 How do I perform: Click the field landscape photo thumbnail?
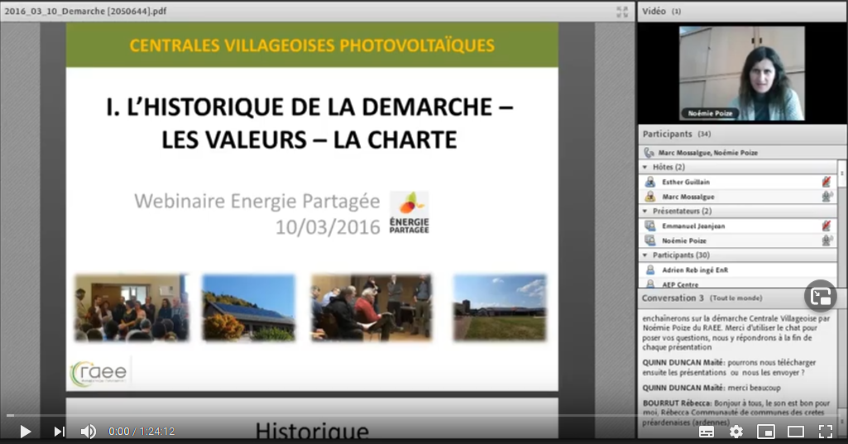pos(500,308)
